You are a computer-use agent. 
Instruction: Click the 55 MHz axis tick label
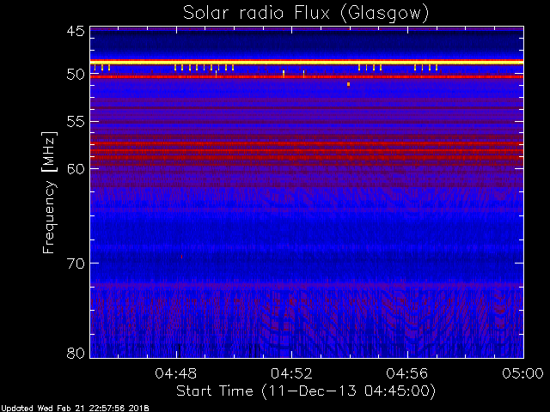tap(76, 122)
